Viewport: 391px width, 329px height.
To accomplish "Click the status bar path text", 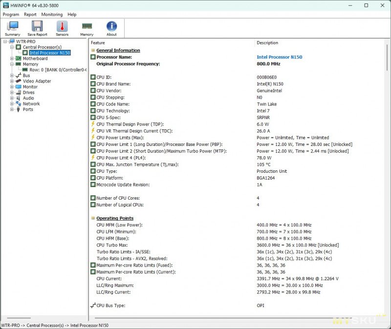I will pyautogui.click(x=55, y=325).
